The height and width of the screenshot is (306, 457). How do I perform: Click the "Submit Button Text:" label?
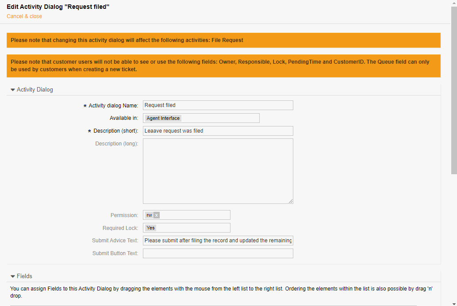click(115, 253)
